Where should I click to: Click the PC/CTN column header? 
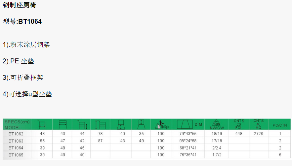coord(280,125)
